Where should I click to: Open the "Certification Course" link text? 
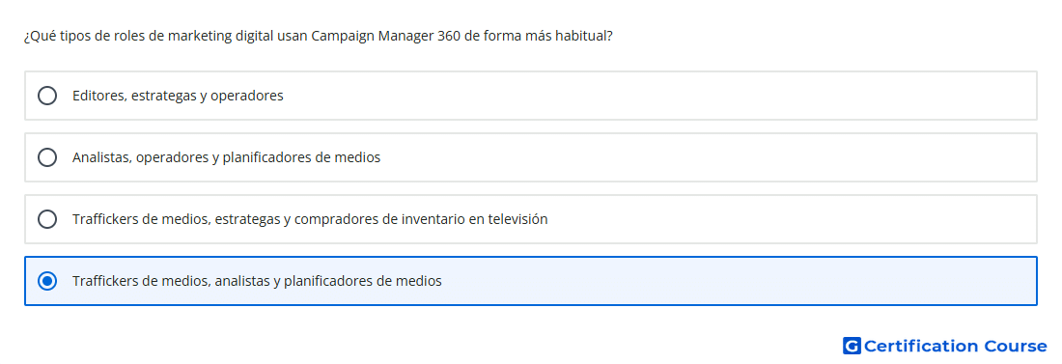pos(955,347)
